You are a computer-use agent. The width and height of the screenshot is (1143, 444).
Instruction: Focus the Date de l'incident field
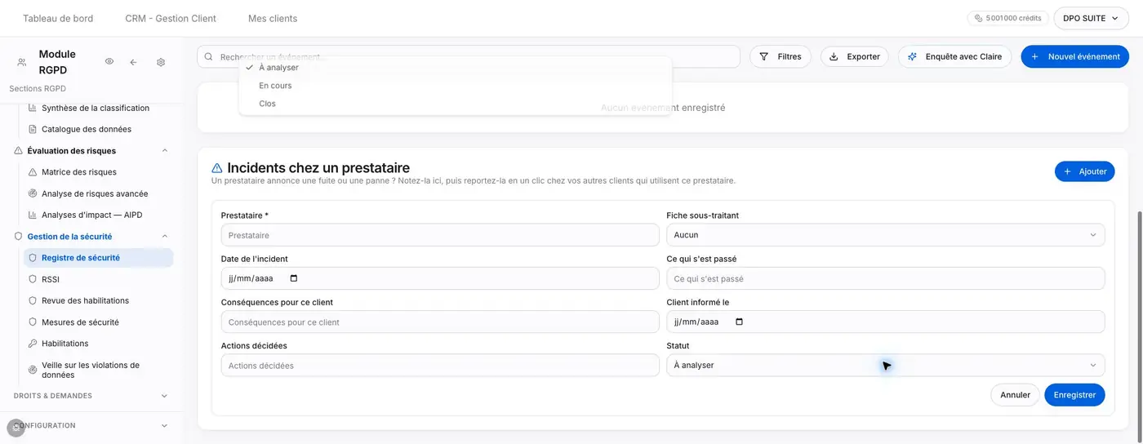(439, 278)
